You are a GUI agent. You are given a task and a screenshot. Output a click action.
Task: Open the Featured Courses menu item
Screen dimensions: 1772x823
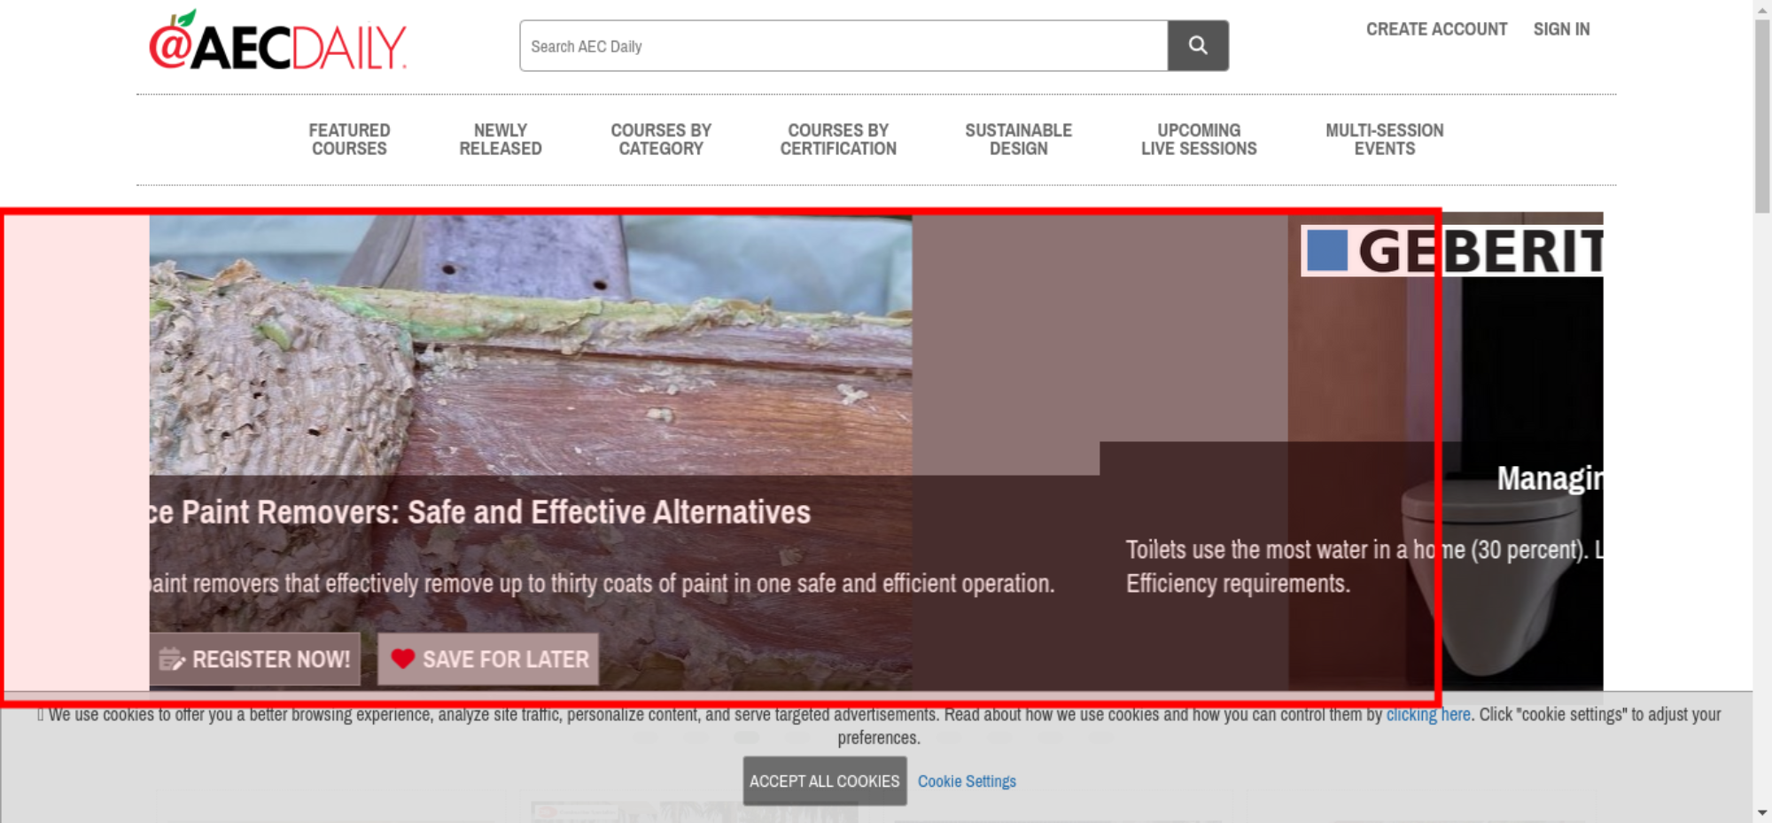coord(349,140)
